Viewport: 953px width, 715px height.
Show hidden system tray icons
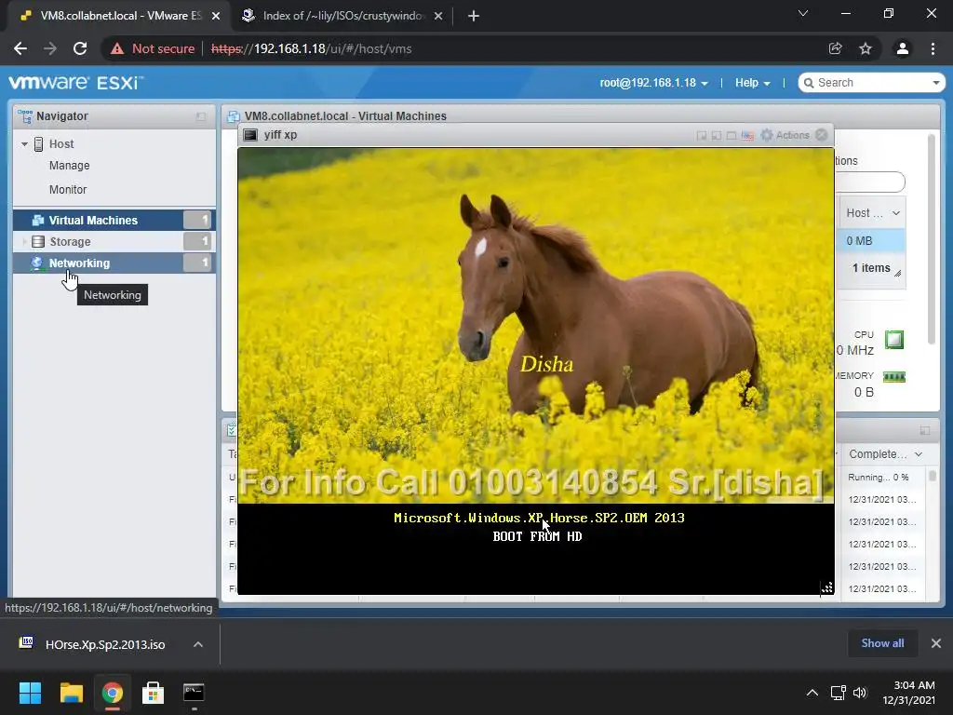(x=812, y=693)
